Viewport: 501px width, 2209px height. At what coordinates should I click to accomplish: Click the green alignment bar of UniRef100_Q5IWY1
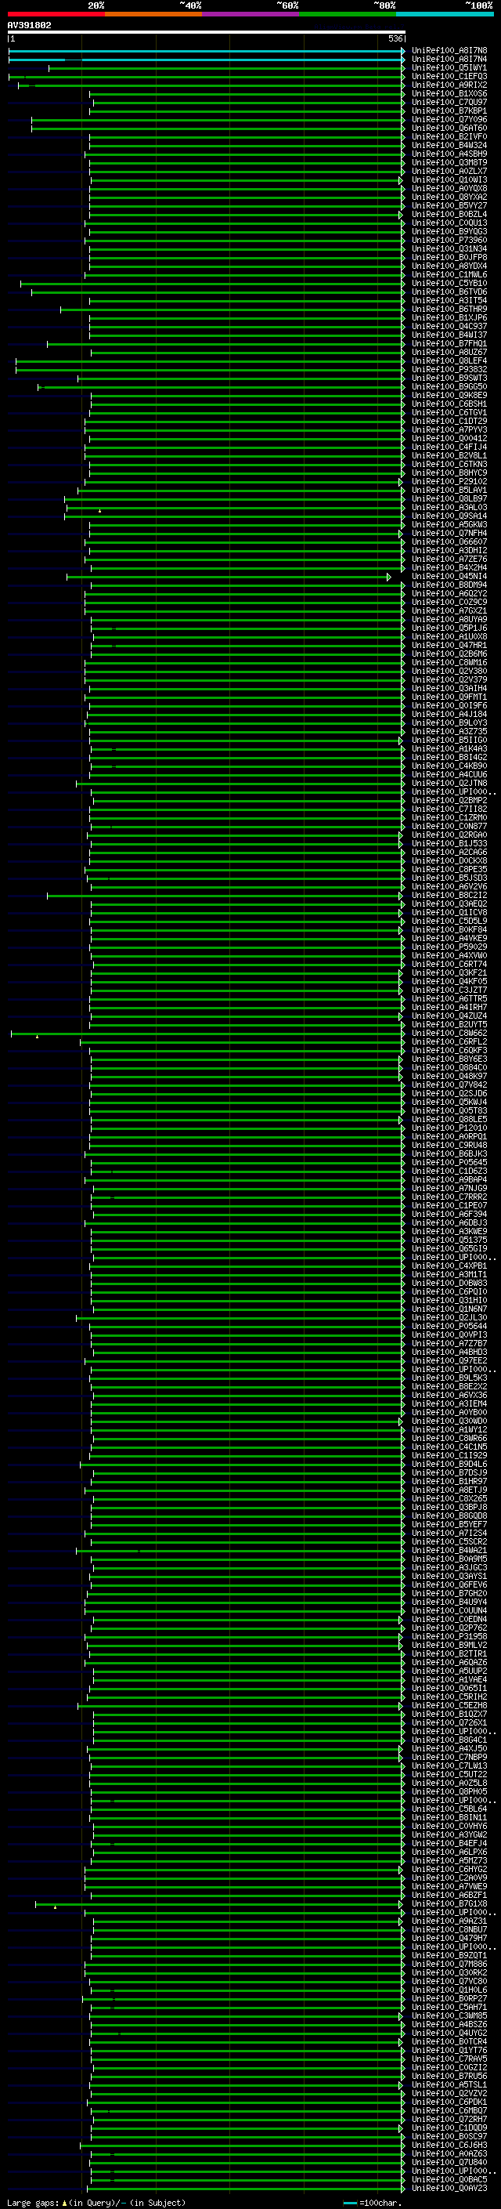[226, 67]
